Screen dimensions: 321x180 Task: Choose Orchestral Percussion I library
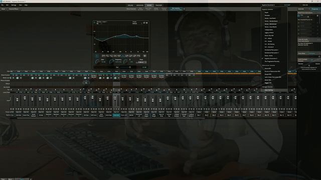[x=271, y=50]
